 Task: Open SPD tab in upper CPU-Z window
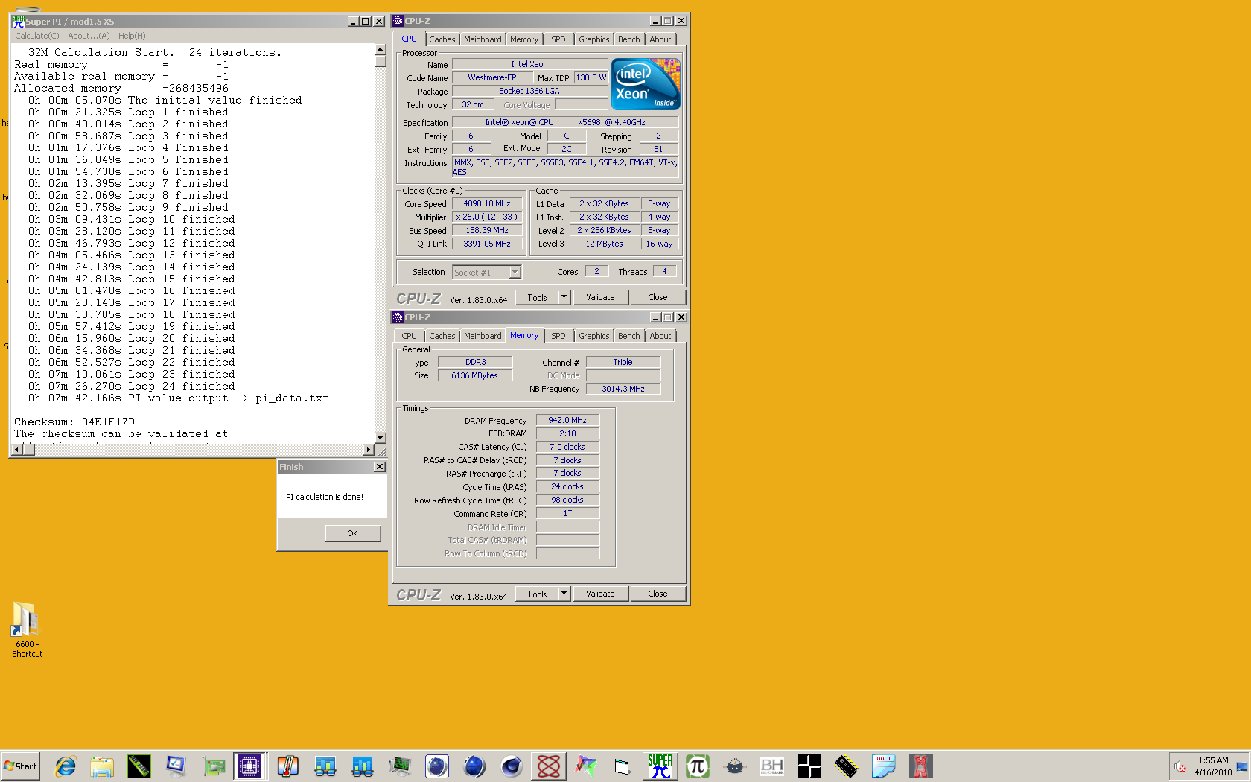click(x=558, y=39)
